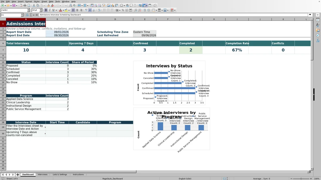
Task: Open the Data menu
Action: coord(51,1)
